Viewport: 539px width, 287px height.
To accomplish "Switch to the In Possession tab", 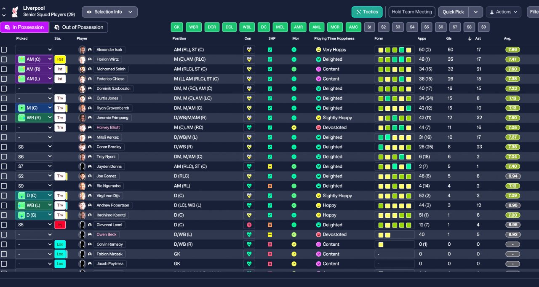I will click(24, 27).
